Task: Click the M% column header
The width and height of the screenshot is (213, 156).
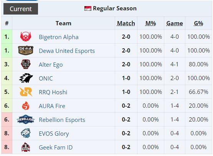Action: pos(150,23)
